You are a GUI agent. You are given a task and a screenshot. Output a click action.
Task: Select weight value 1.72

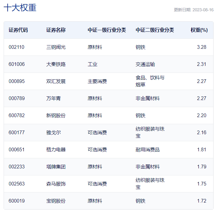pyautogui.click(x=202, y=201)
